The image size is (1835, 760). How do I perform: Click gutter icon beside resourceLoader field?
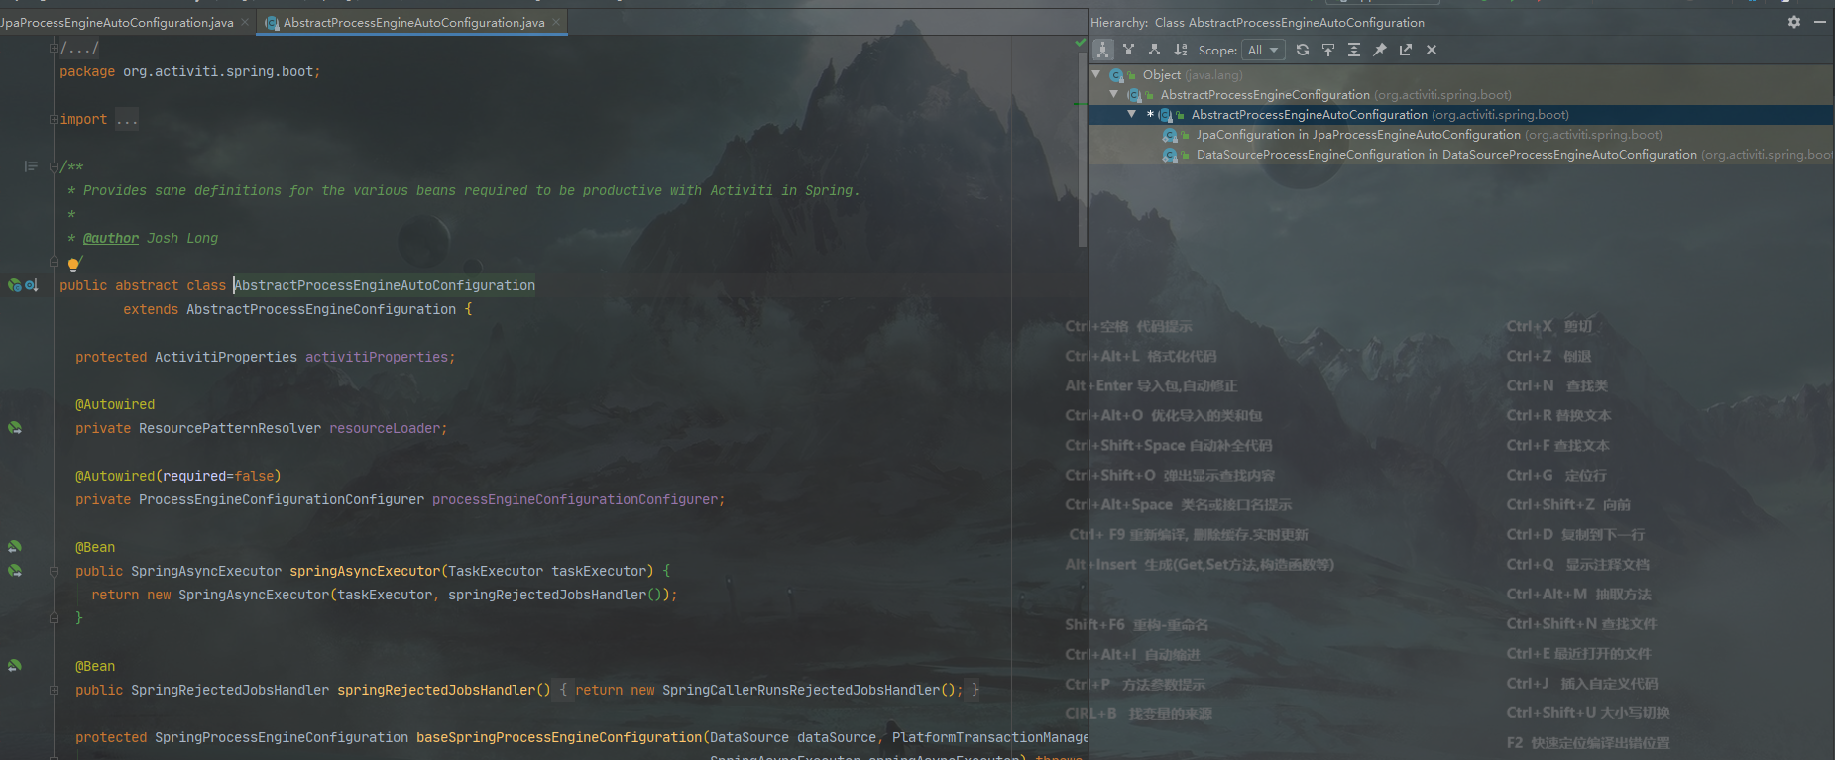[x=15, y=428]
